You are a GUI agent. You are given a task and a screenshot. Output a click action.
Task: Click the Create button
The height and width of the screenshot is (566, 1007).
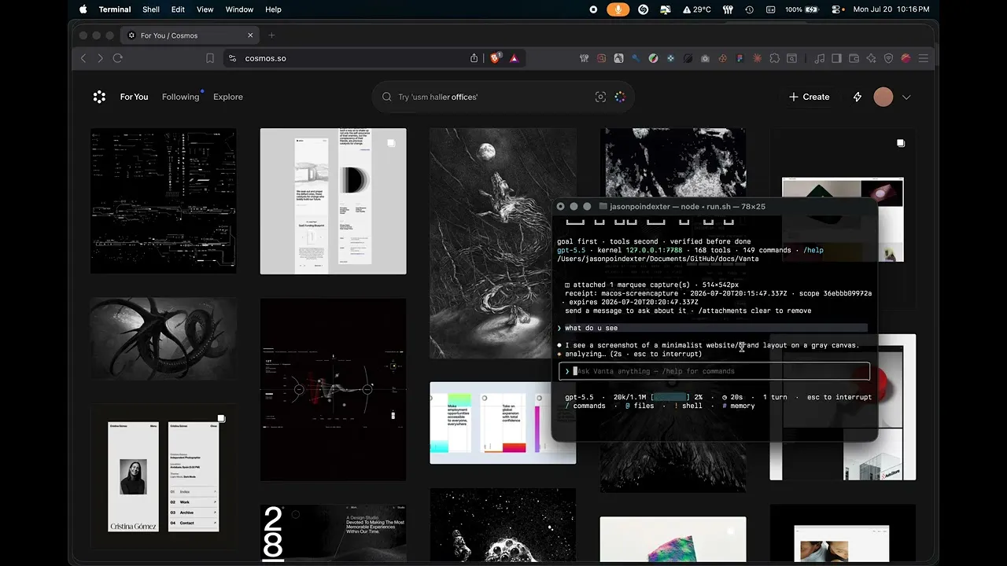[x=810, y=97]
